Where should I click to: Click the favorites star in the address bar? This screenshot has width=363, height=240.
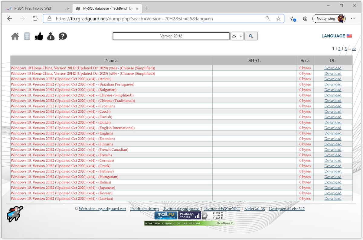tap(278, 18)
